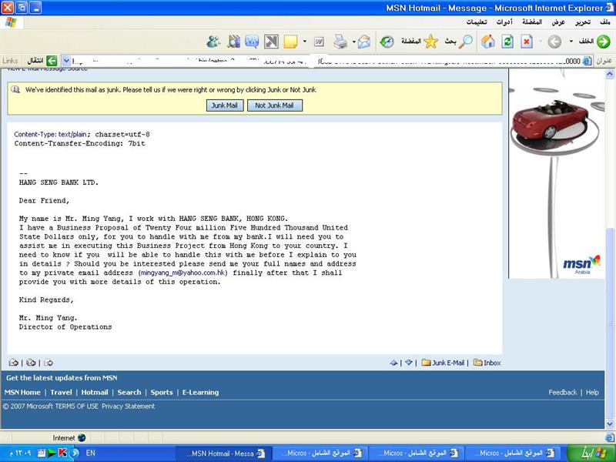Image resolution: width=616 pixels, height=462 pixels.
Task: Click the mingyang_m@yahoo.com.hk email link
Action: coord(182,273)
